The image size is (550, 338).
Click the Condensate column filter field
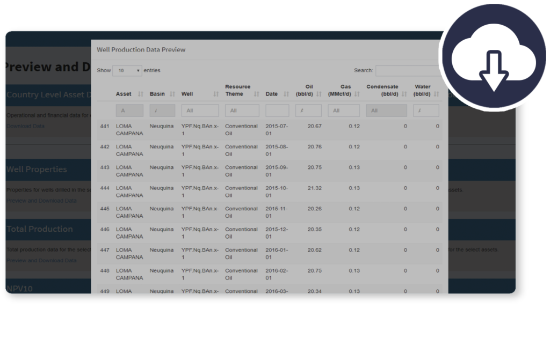[x=386, y=111]
